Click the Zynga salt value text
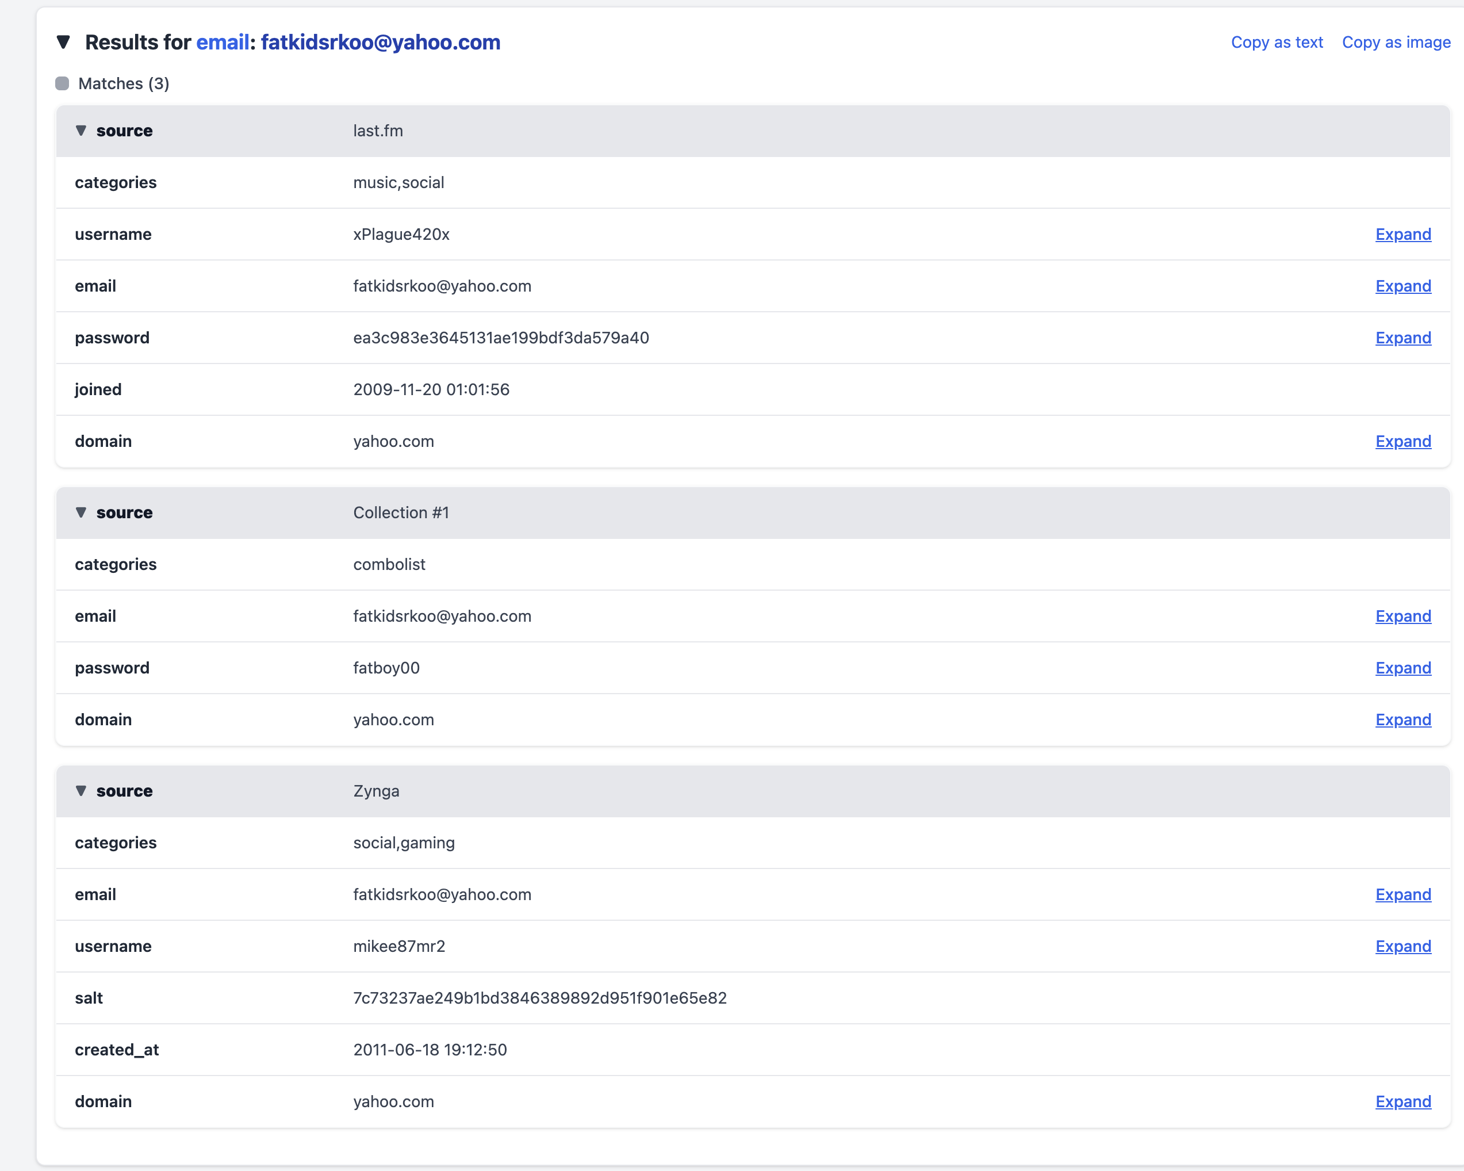 (539, 998)
